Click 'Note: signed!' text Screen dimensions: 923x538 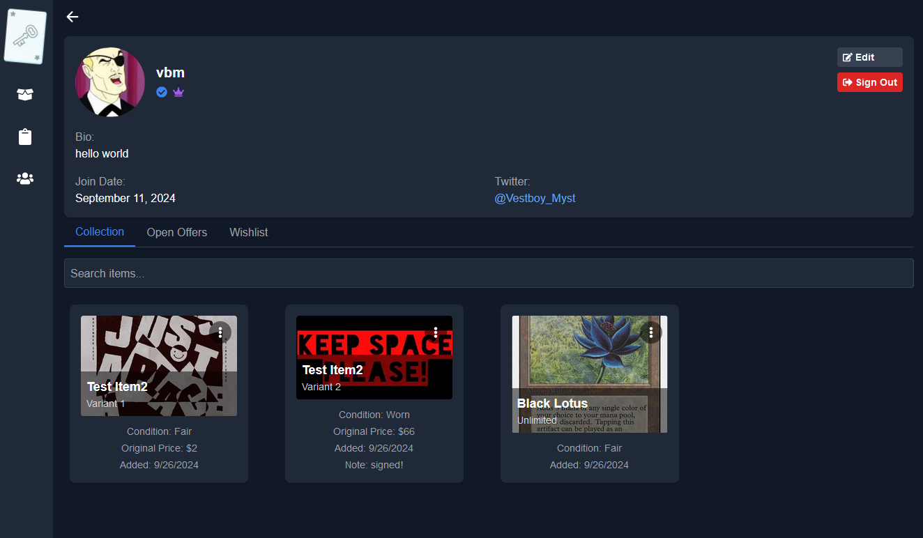374,465
